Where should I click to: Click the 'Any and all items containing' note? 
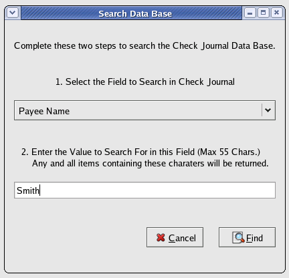tap(151, 164)
